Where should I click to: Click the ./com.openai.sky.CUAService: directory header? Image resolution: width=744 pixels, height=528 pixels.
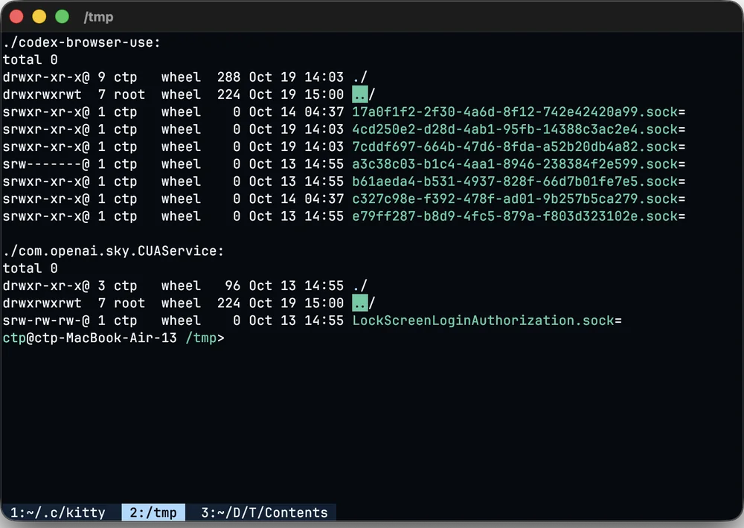(x=113, y=251)
